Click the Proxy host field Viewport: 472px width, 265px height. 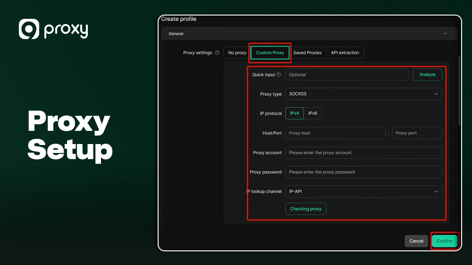tap(335, 133)
